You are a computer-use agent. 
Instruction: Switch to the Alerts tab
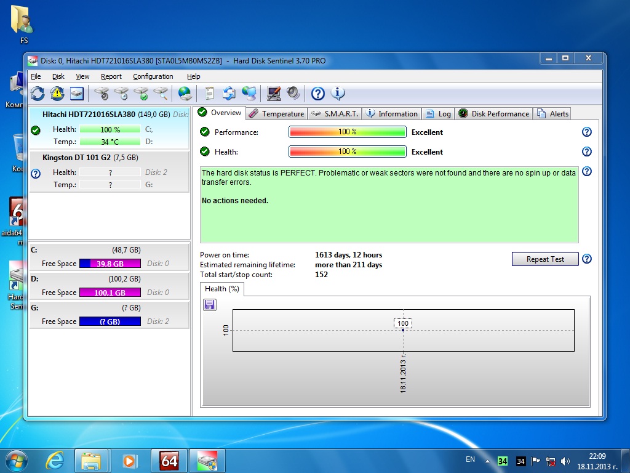click(552, 114)
